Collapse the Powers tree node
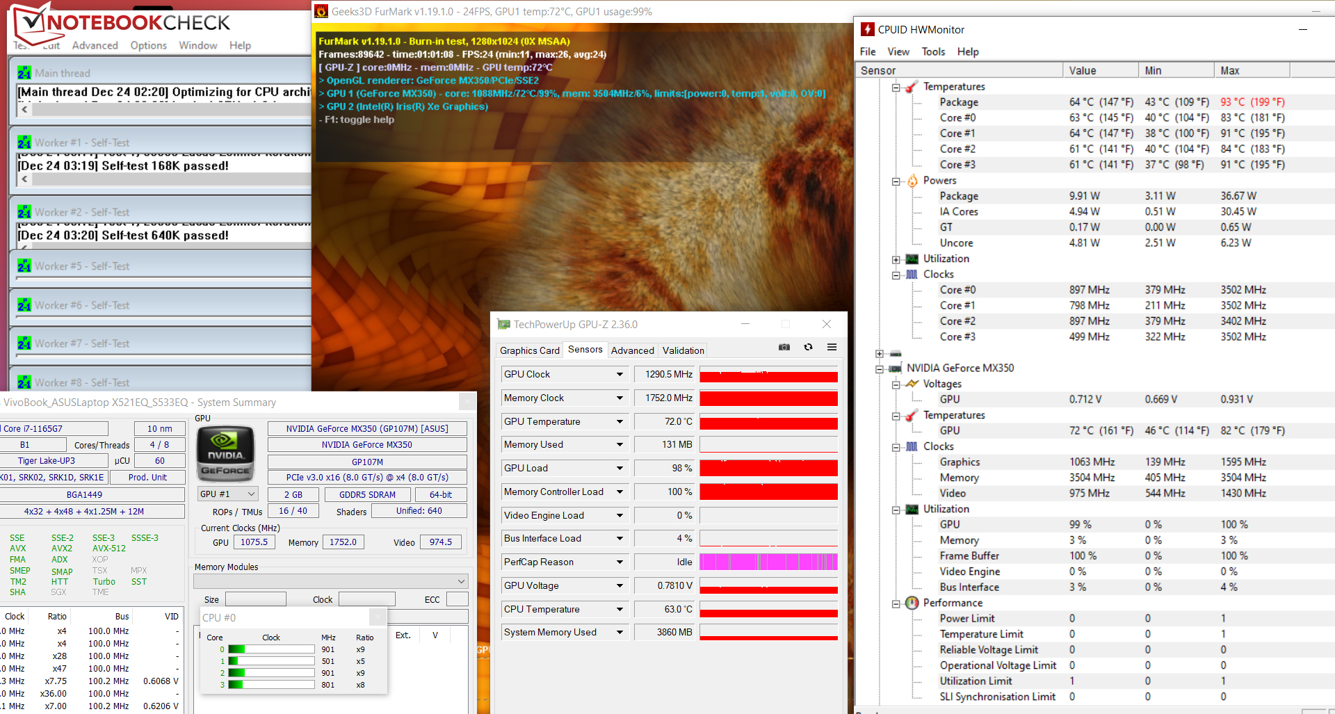This screenshot has height=714, width=1335. click(x=896, y=181)
